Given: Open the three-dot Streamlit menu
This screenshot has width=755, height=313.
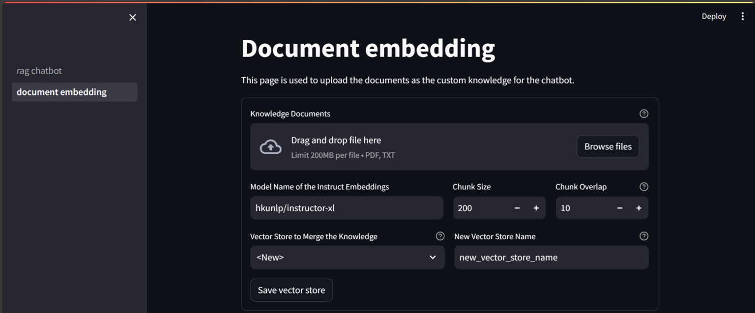Looking at the screenshot, I should pos(743,16).
